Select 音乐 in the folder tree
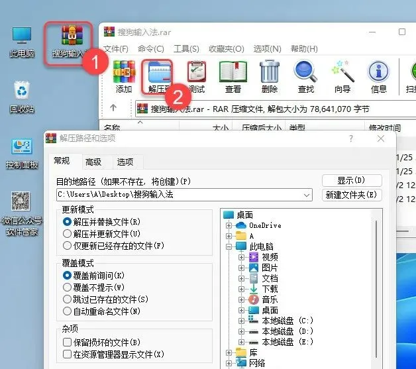 (264, 299)
